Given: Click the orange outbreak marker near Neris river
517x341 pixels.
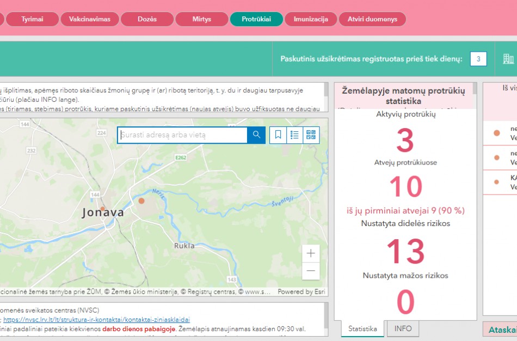Looking at the screenshot, I should (141, 201).
